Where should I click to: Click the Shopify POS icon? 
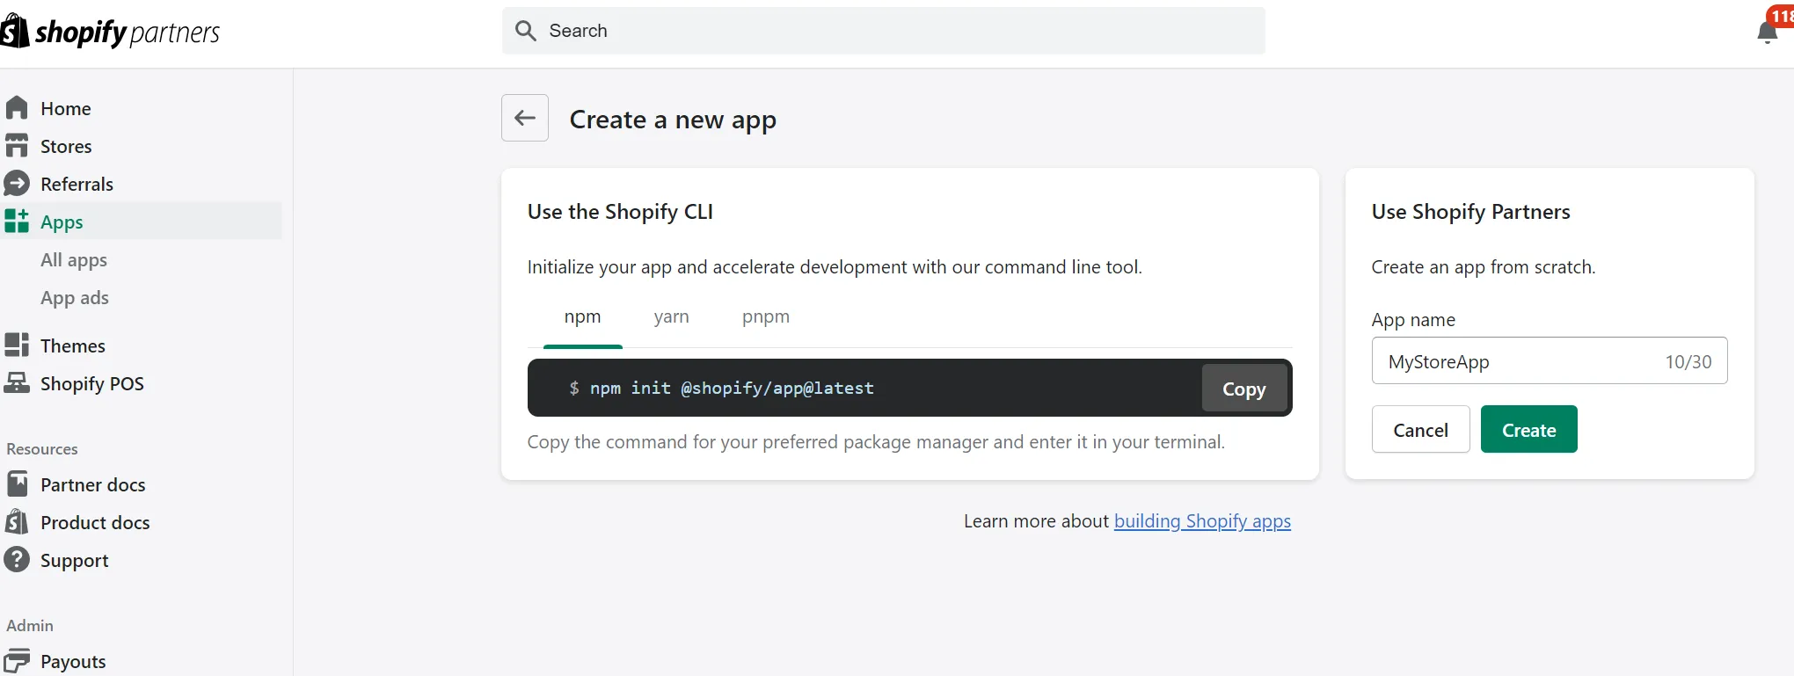pos(17,383)
